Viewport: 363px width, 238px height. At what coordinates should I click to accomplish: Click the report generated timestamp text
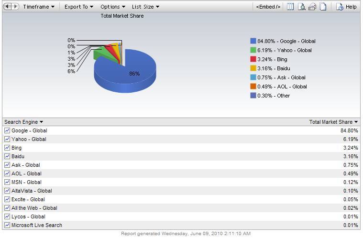pyautogui.click(x=186, y=234)
